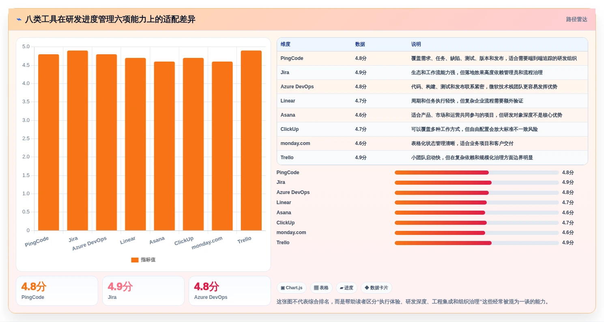
Task: Click the monday.com bar in the chart
Action: pos(222,146)
